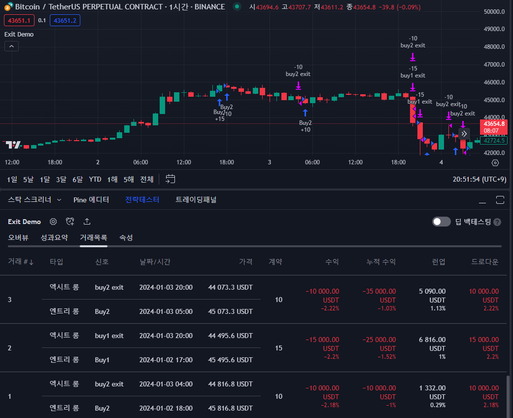This screenshot has width=513, height=418.
Task: Collapse the indicator legend chevron
Action: click(11, 46)
